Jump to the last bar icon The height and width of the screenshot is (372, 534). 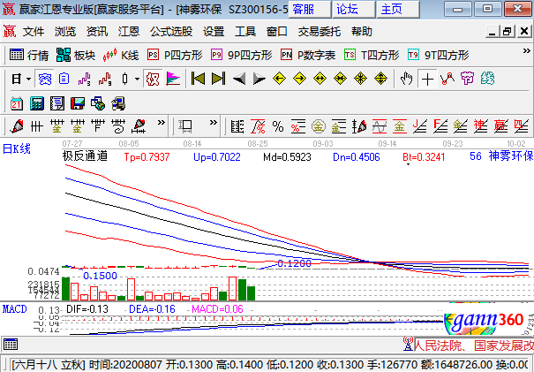(218, 79)
